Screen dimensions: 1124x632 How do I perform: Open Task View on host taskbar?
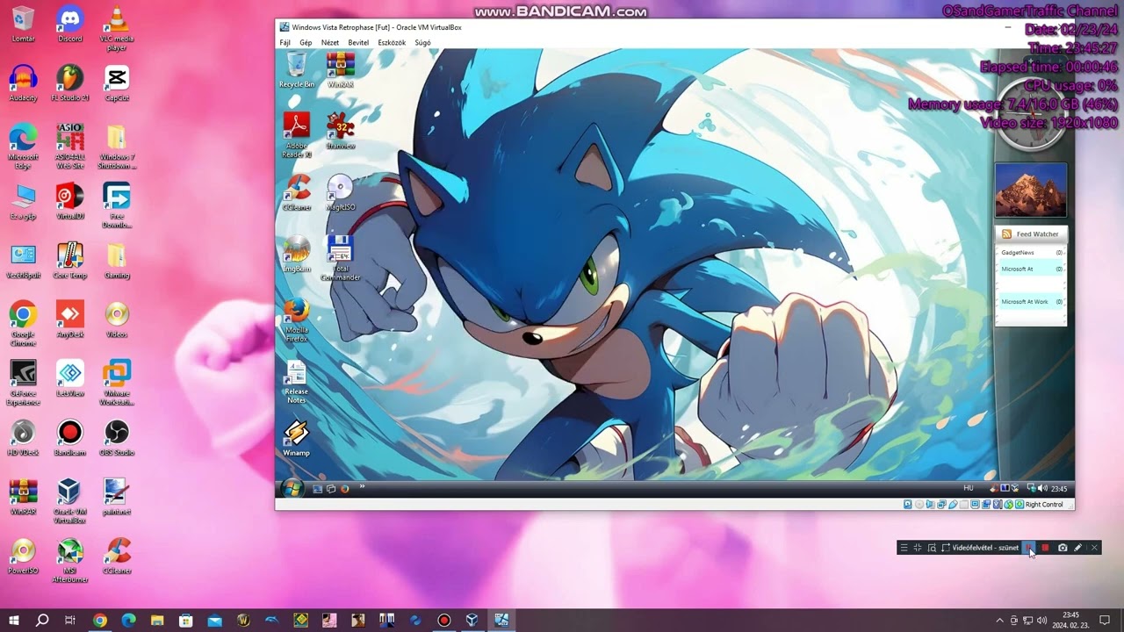70,620
